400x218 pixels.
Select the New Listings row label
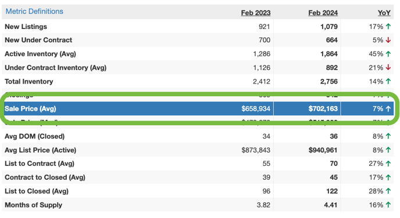pos(26,27)
